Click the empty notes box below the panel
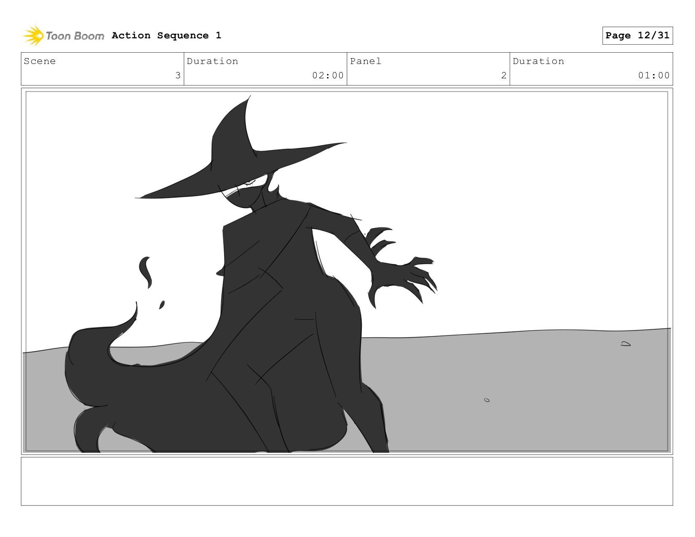 (x=347, y=481)
